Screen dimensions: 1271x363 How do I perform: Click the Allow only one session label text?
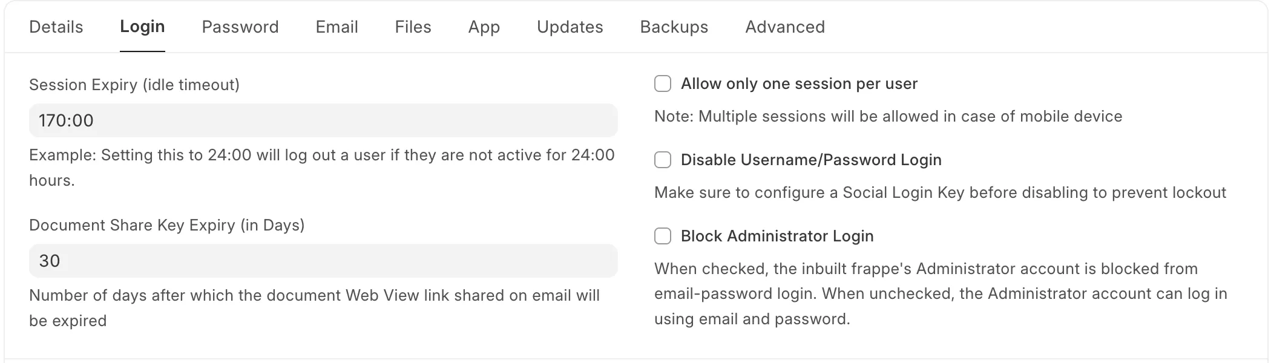pyautogui.click(x=799, y=84)
